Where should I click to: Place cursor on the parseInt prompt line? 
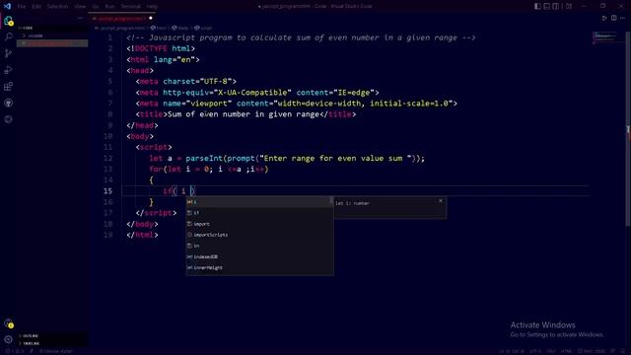[287, 158]
